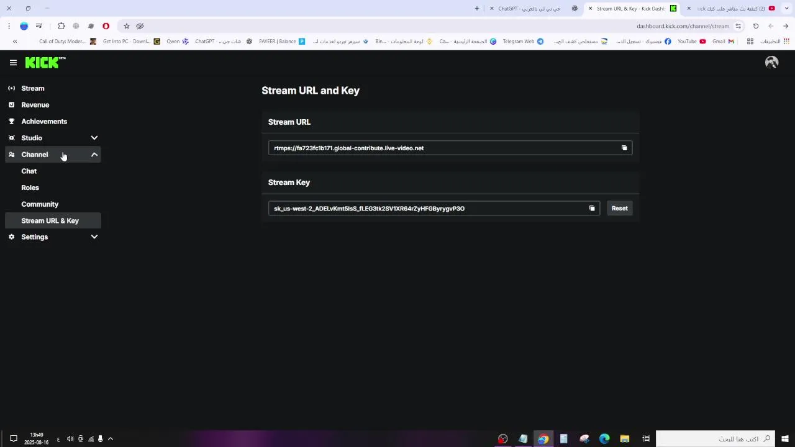Open the Get Into PC bookmark
Image resolution: width=795 pixels, height=447 pixels.
click(132, 42)
